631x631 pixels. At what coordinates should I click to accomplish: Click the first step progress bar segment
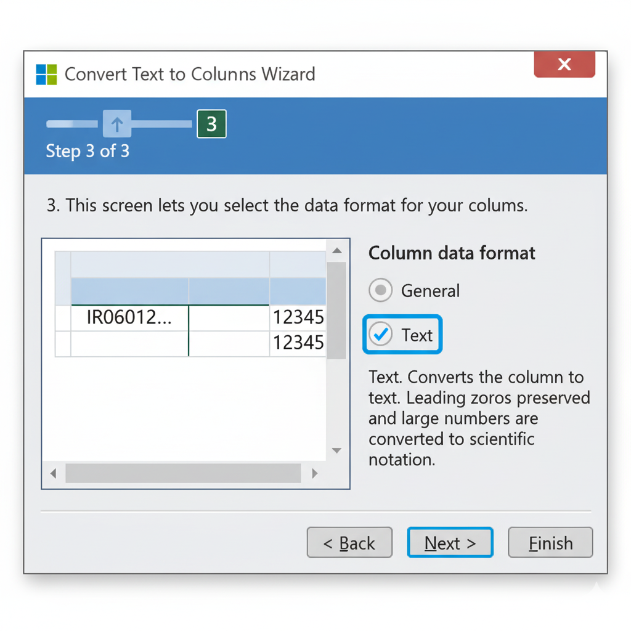click(71, 124)
